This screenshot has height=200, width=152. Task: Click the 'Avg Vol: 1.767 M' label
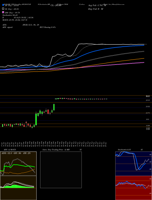click(x=97, y=5)
